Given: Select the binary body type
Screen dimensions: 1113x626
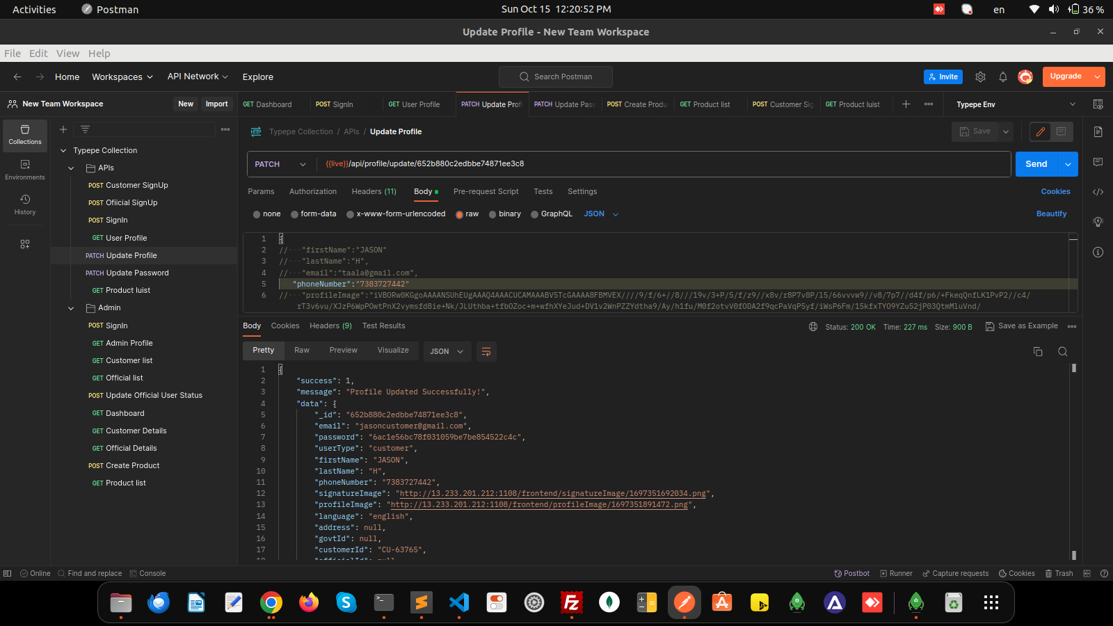Looking at the screenshot, I should 505,214.
